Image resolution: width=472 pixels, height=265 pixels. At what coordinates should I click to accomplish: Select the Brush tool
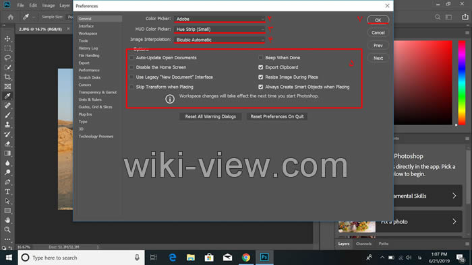click(x=7, y=115)
